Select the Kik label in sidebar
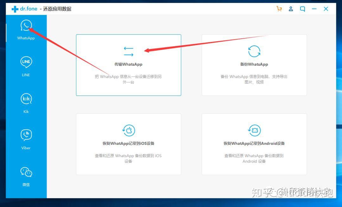The image size is (342, 207). (26, 111)
